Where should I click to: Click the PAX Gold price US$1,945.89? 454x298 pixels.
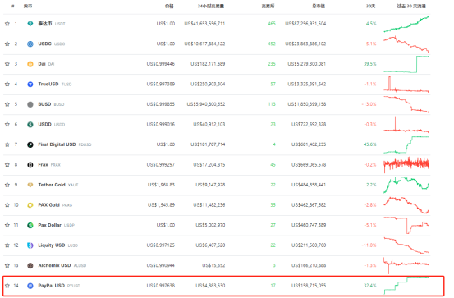[x=161, y=204]
